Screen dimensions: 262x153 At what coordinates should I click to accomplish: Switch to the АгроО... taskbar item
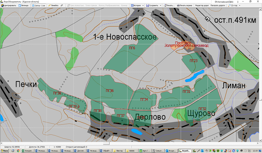pyautogui.click(x=184, y=151)
